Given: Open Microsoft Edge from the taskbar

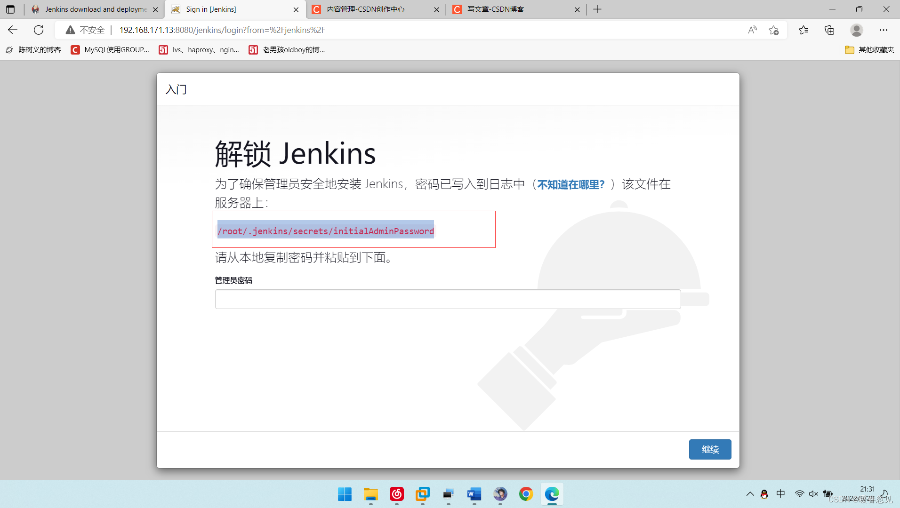Looking at the screenshot, I should (x=552, y=494).
